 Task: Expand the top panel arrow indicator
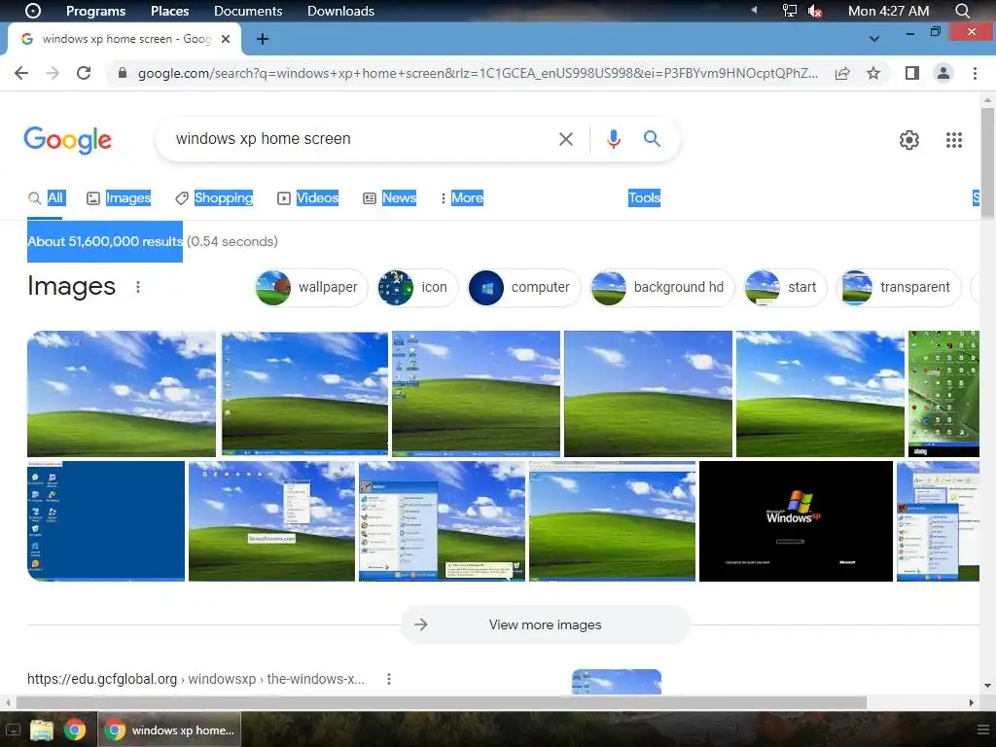(x=754, y=10)
